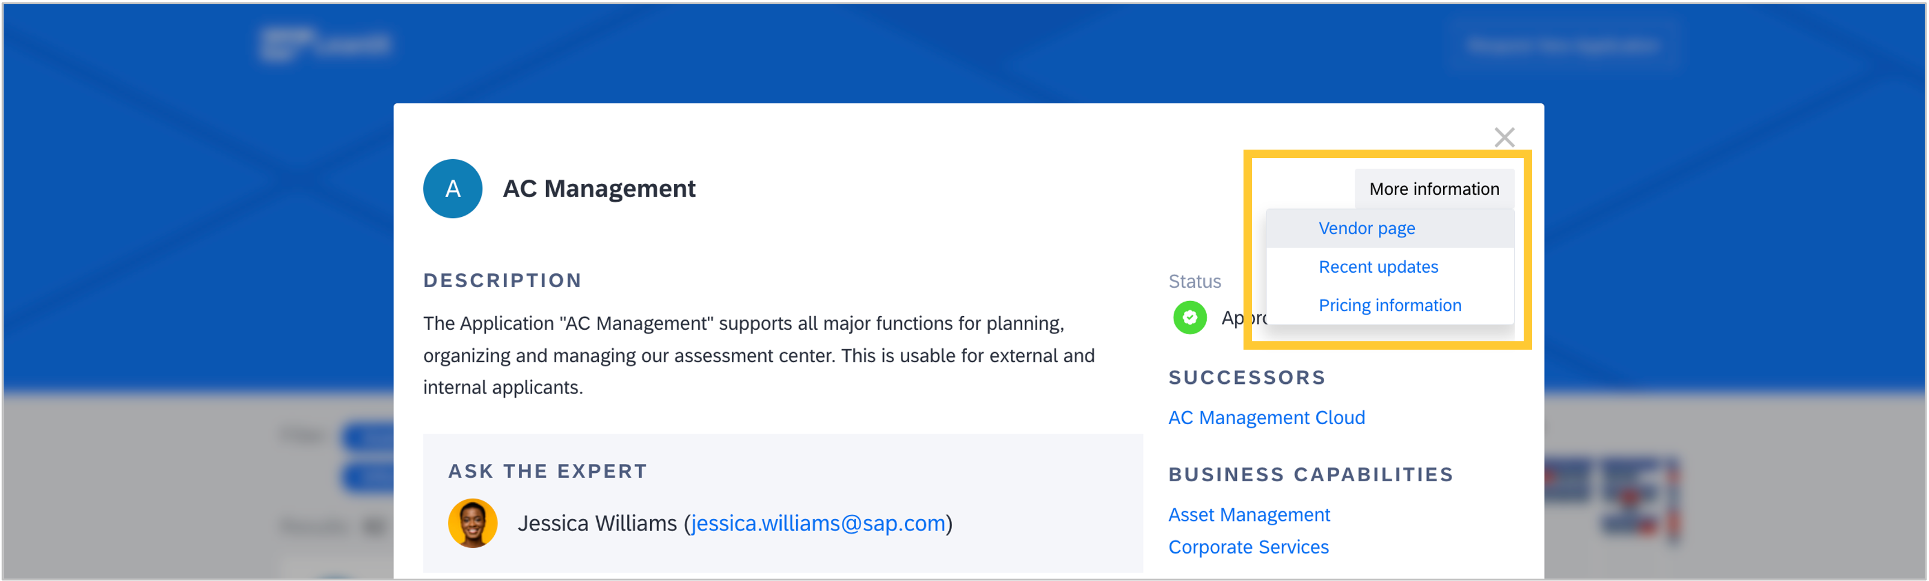Image resolution: width=1929 pixels, height=581 pixels.
Task: Click the Successors section heading
Action: [1247, 377]
